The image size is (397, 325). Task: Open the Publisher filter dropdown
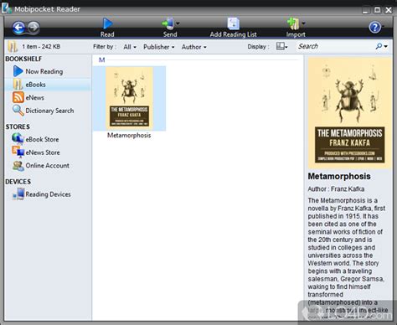click(x=159, y=47)
